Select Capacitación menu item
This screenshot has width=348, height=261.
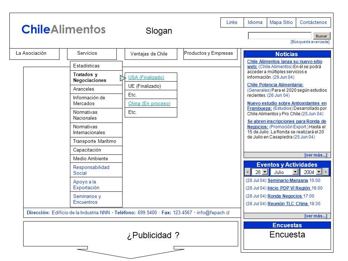tap(96, 150)
